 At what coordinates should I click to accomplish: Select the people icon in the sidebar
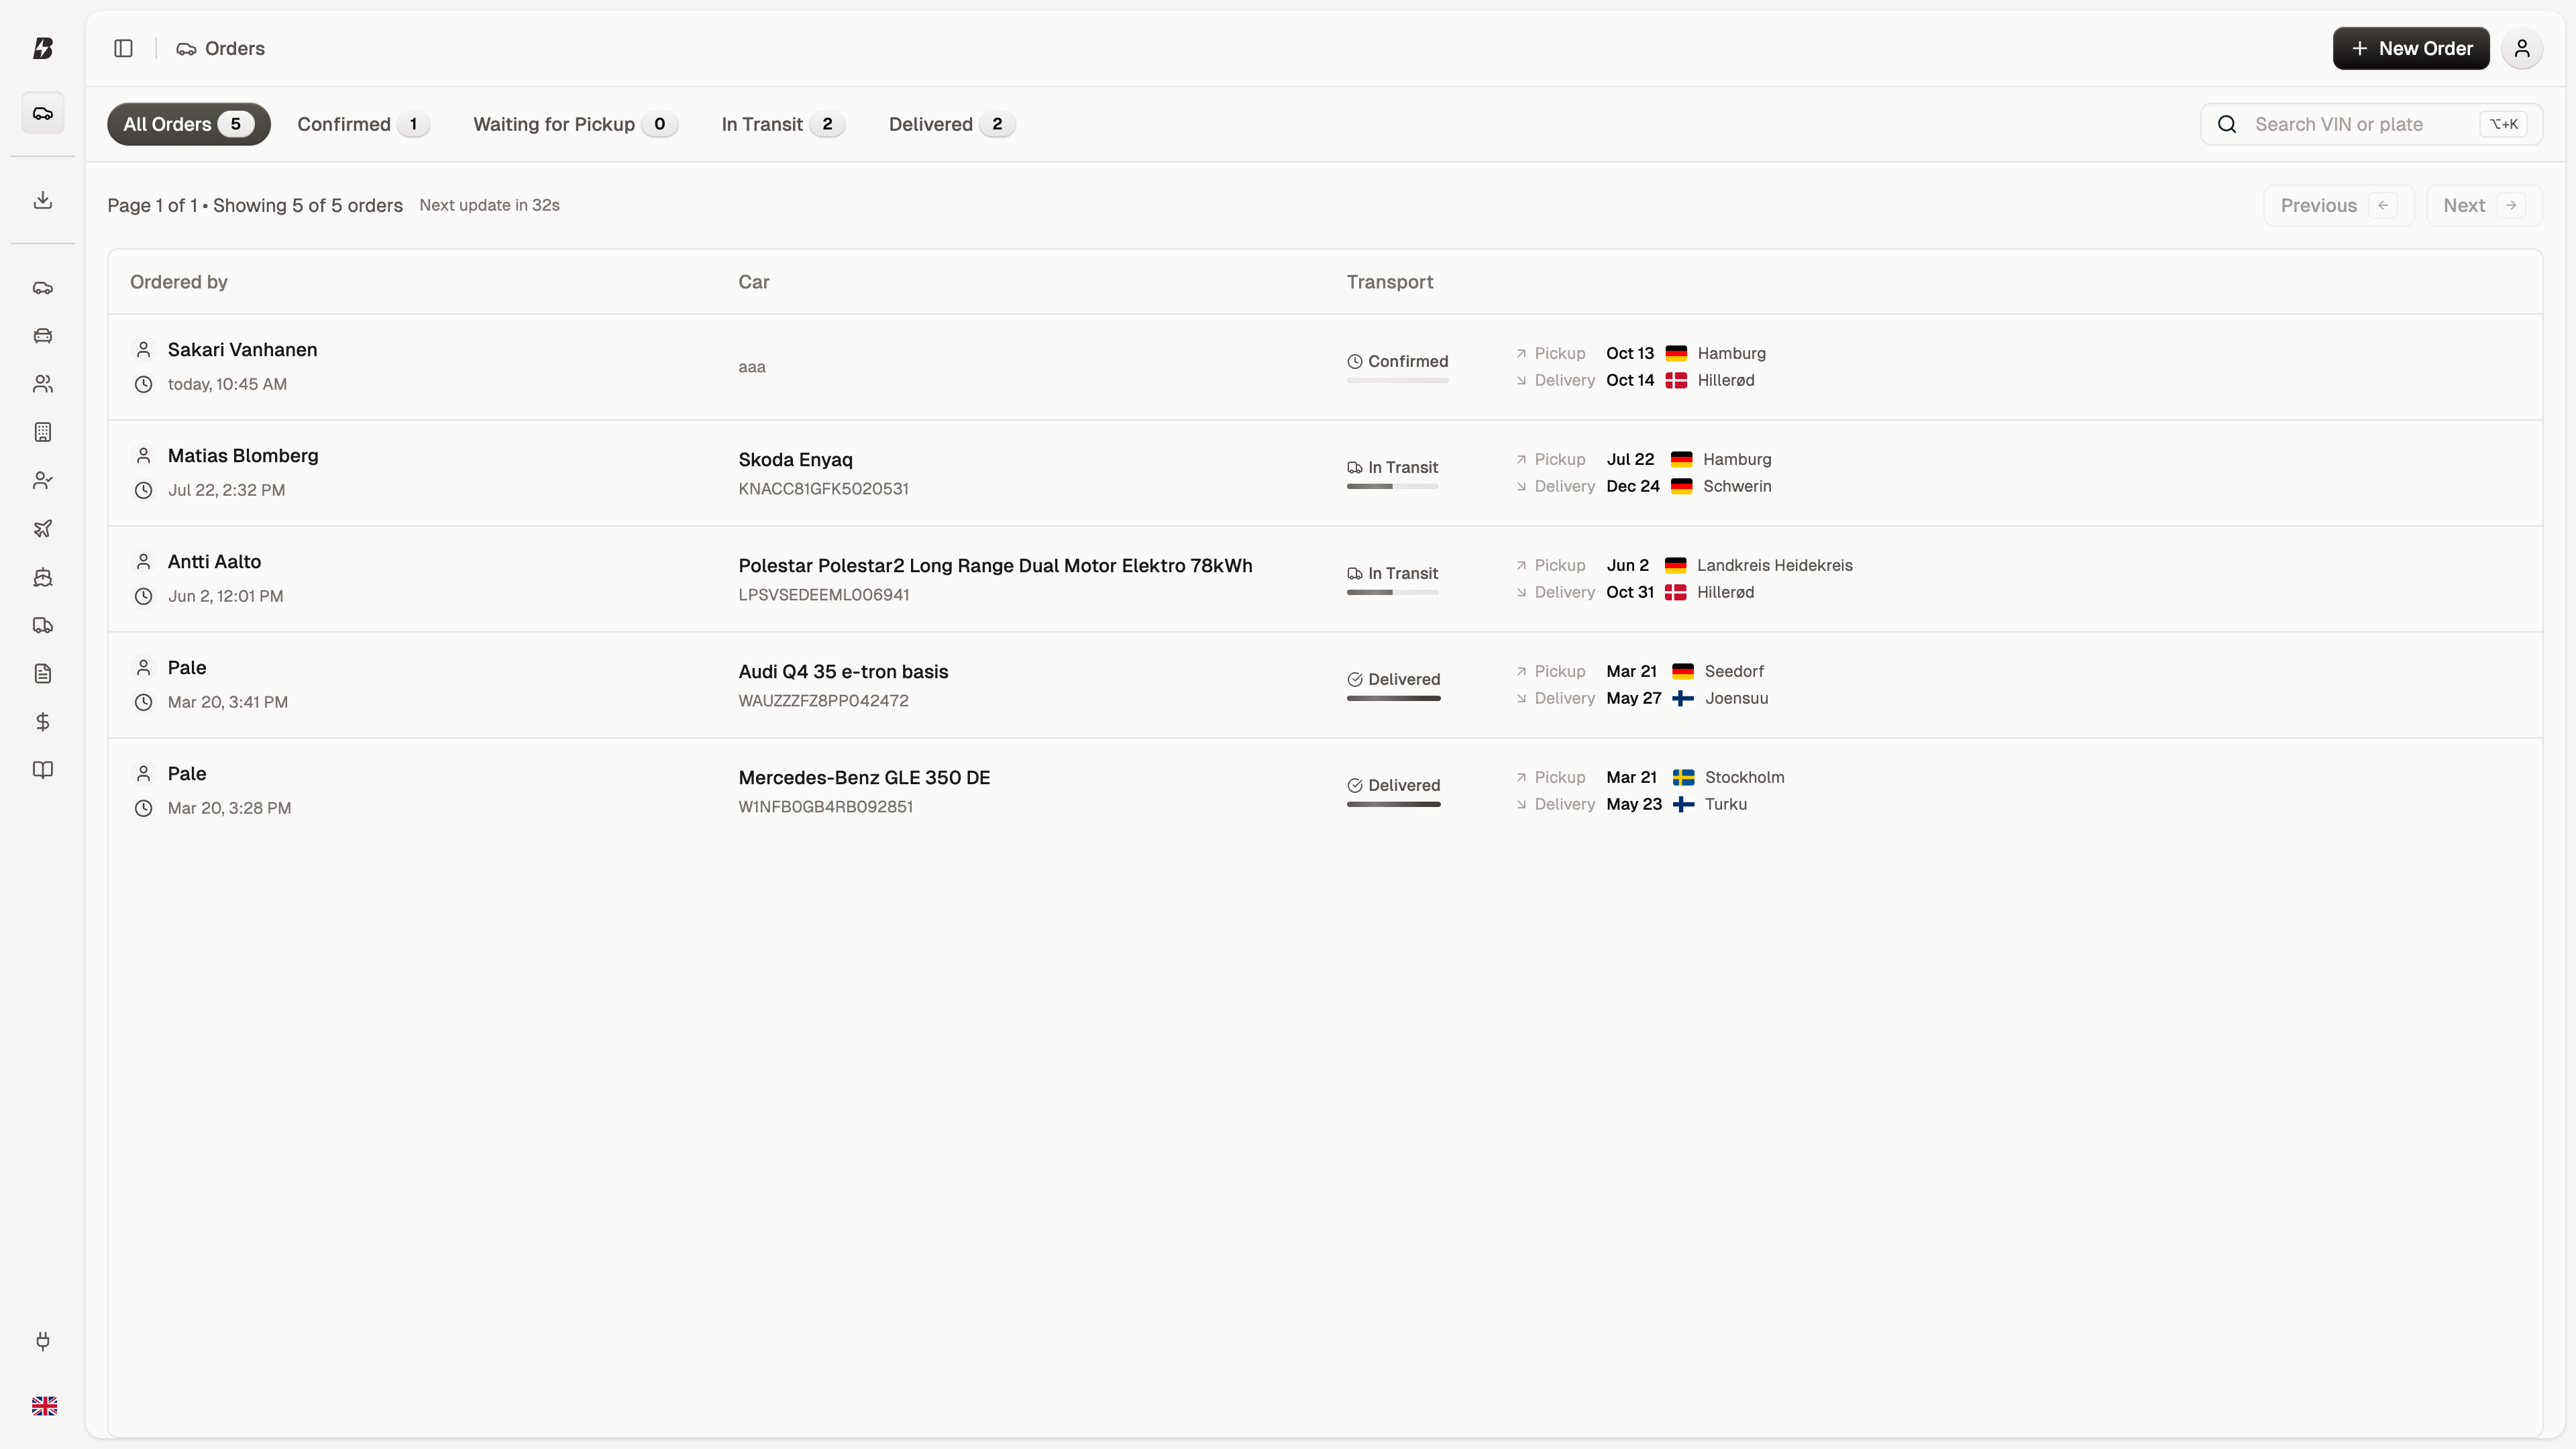click(42, 384)
